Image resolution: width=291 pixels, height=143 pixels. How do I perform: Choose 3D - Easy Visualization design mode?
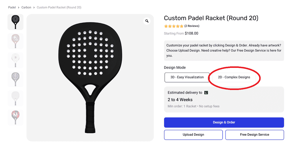coord(187,77)
